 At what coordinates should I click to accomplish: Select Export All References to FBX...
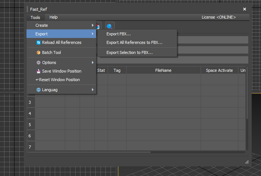pos(134,42)
